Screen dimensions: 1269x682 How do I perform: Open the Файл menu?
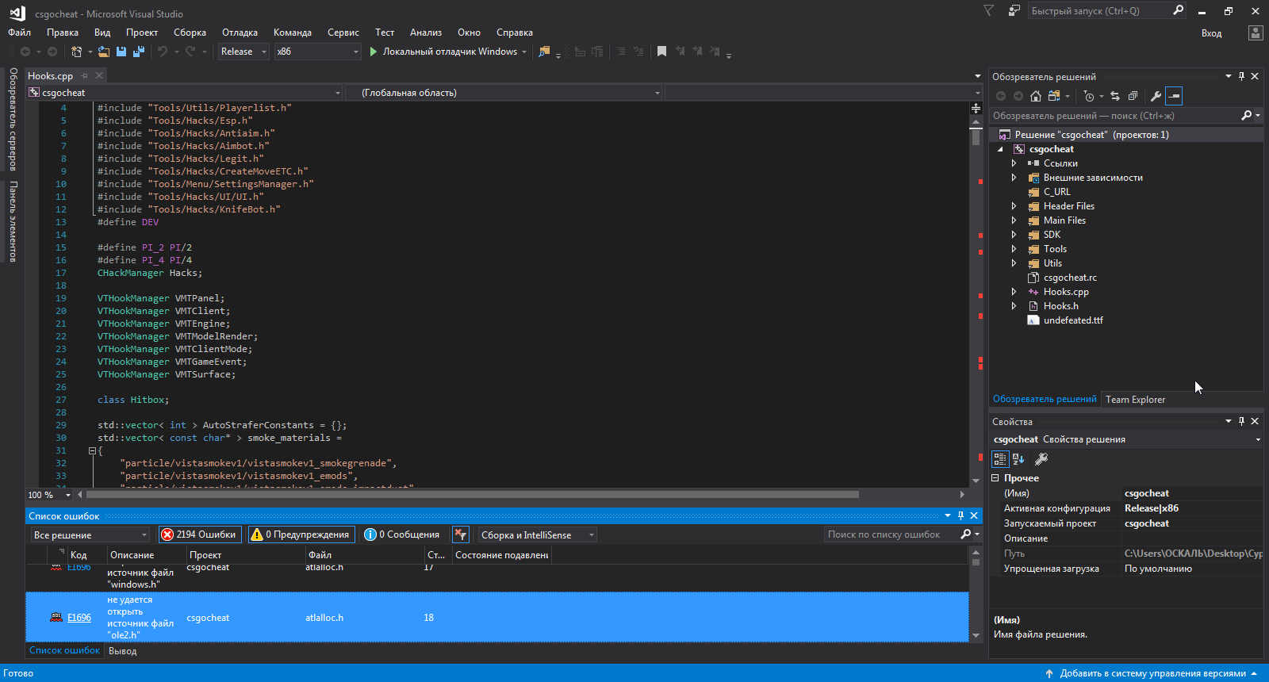coord(20,33)
